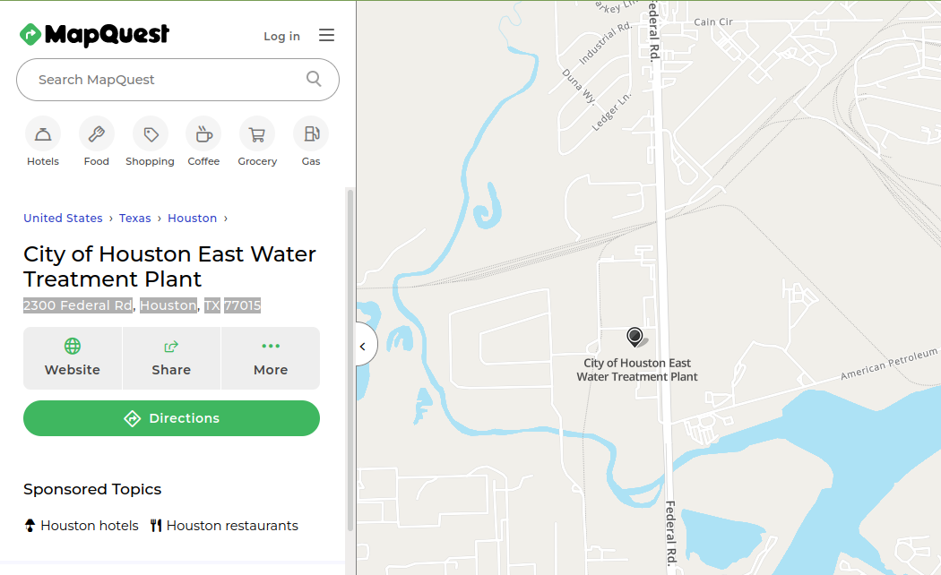Viewport: 941px width, 575px height.
Task: Click the Log in link
Action: (281, 36)
